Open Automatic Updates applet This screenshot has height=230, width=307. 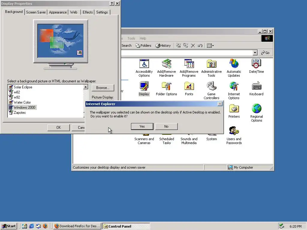coord(234,68)
